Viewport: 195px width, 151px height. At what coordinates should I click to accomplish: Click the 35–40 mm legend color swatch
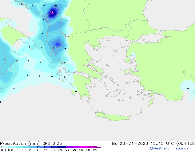[76, 147]
